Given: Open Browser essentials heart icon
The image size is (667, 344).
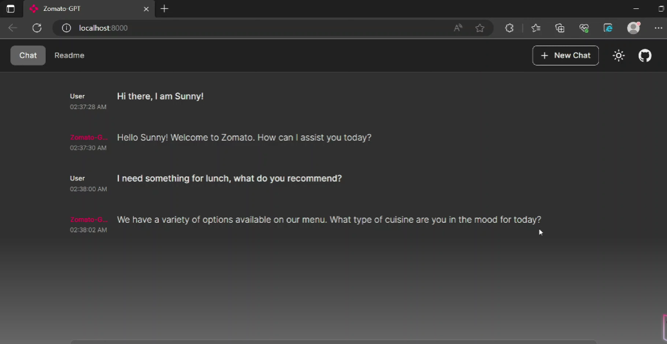Looking at the screenshot, I should click(x=584, y=28).
